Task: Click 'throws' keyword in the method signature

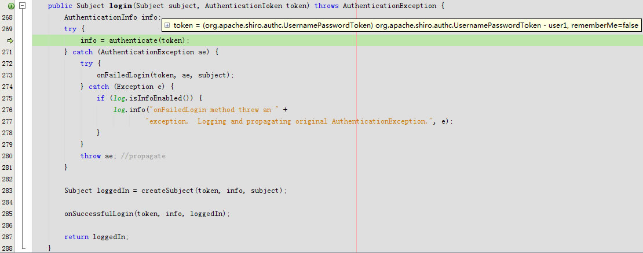Action: tap(326, 6)
